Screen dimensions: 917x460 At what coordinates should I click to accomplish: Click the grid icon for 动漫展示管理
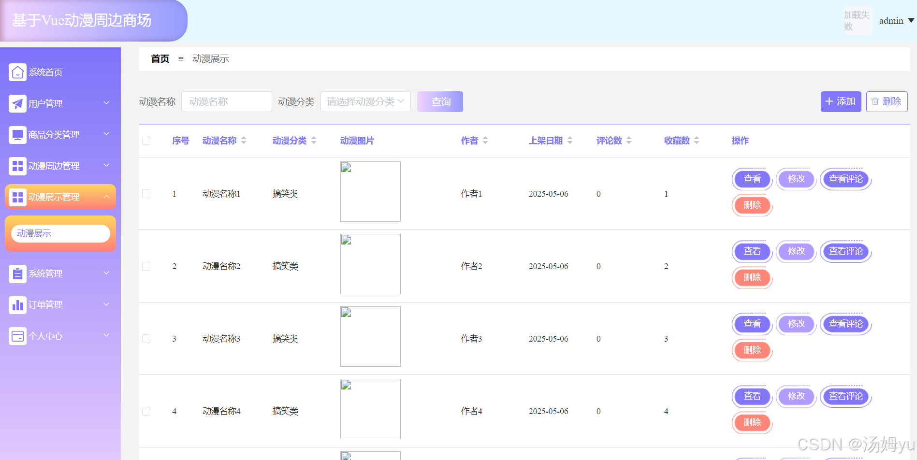17,197
